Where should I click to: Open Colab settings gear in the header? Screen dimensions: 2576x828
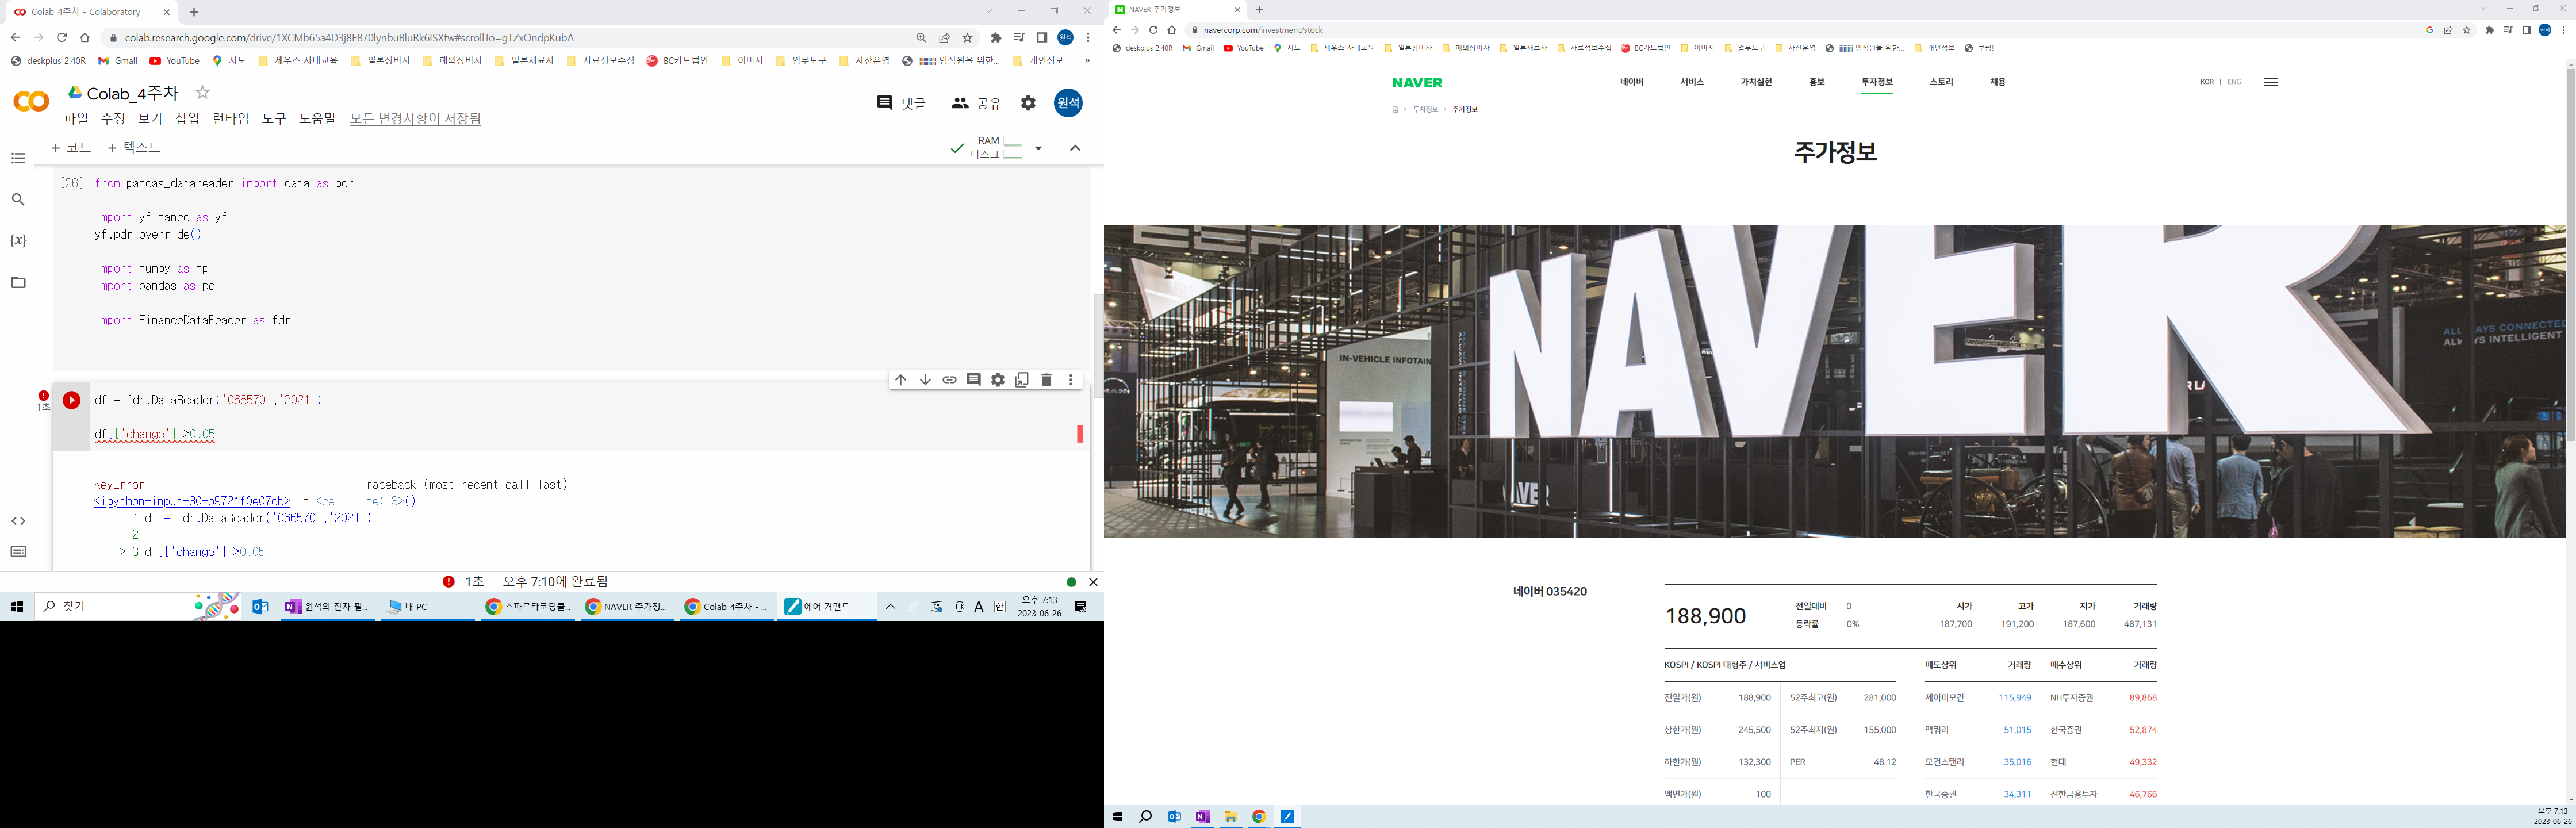tap(1028, 103)
